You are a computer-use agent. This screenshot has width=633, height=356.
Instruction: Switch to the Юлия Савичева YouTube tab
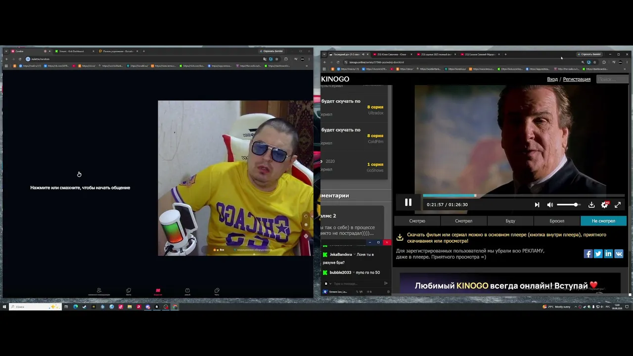[x=392, y=54]
